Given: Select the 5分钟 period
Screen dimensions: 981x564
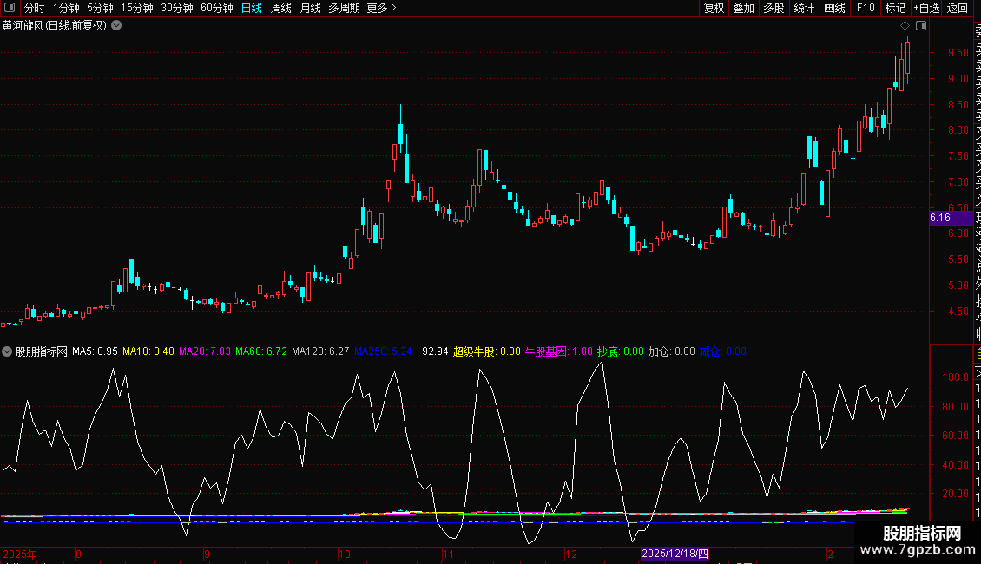Looking at the screenshot, I should tap(100, 8).
